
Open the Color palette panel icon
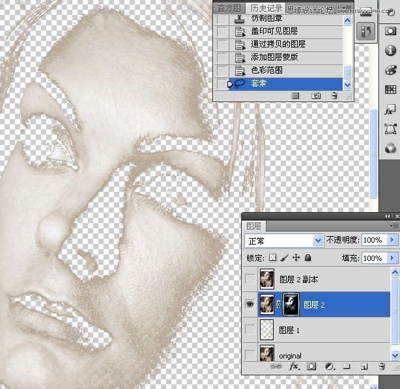point(390,70)
